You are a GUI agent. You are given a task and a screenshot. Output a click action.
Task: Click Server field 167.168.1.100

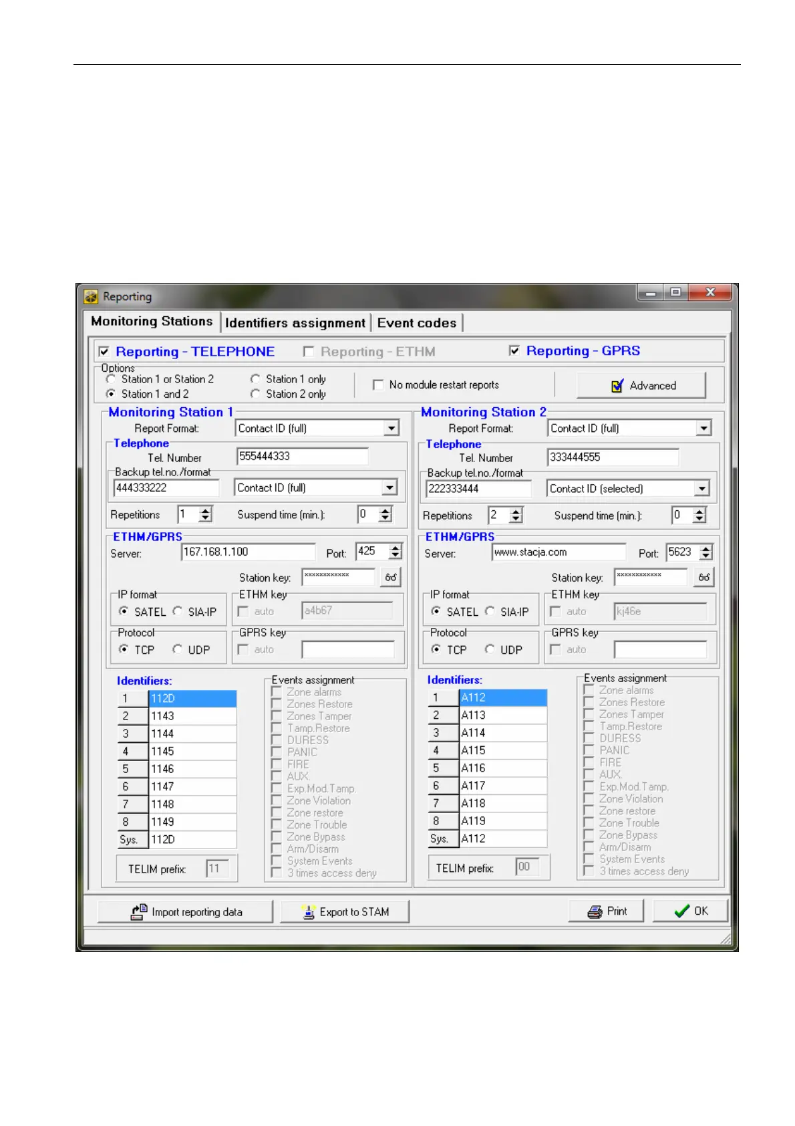click(249, 552)
